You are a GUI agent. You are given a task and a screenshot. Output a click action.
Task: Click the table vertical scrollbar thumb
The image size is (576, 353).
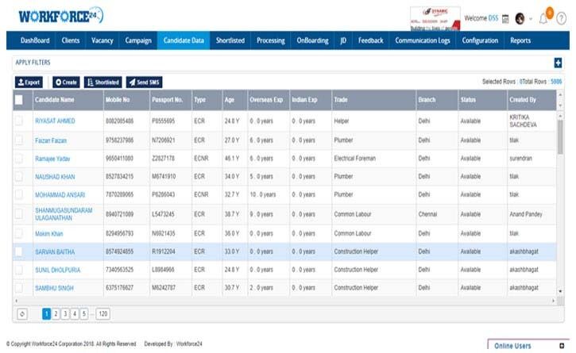(x=560, y=136)
